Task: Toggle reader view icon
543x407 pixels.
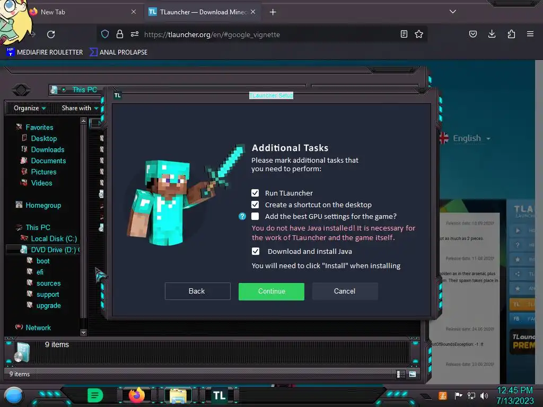Action: pyautogui.click(x=404, y=34)
